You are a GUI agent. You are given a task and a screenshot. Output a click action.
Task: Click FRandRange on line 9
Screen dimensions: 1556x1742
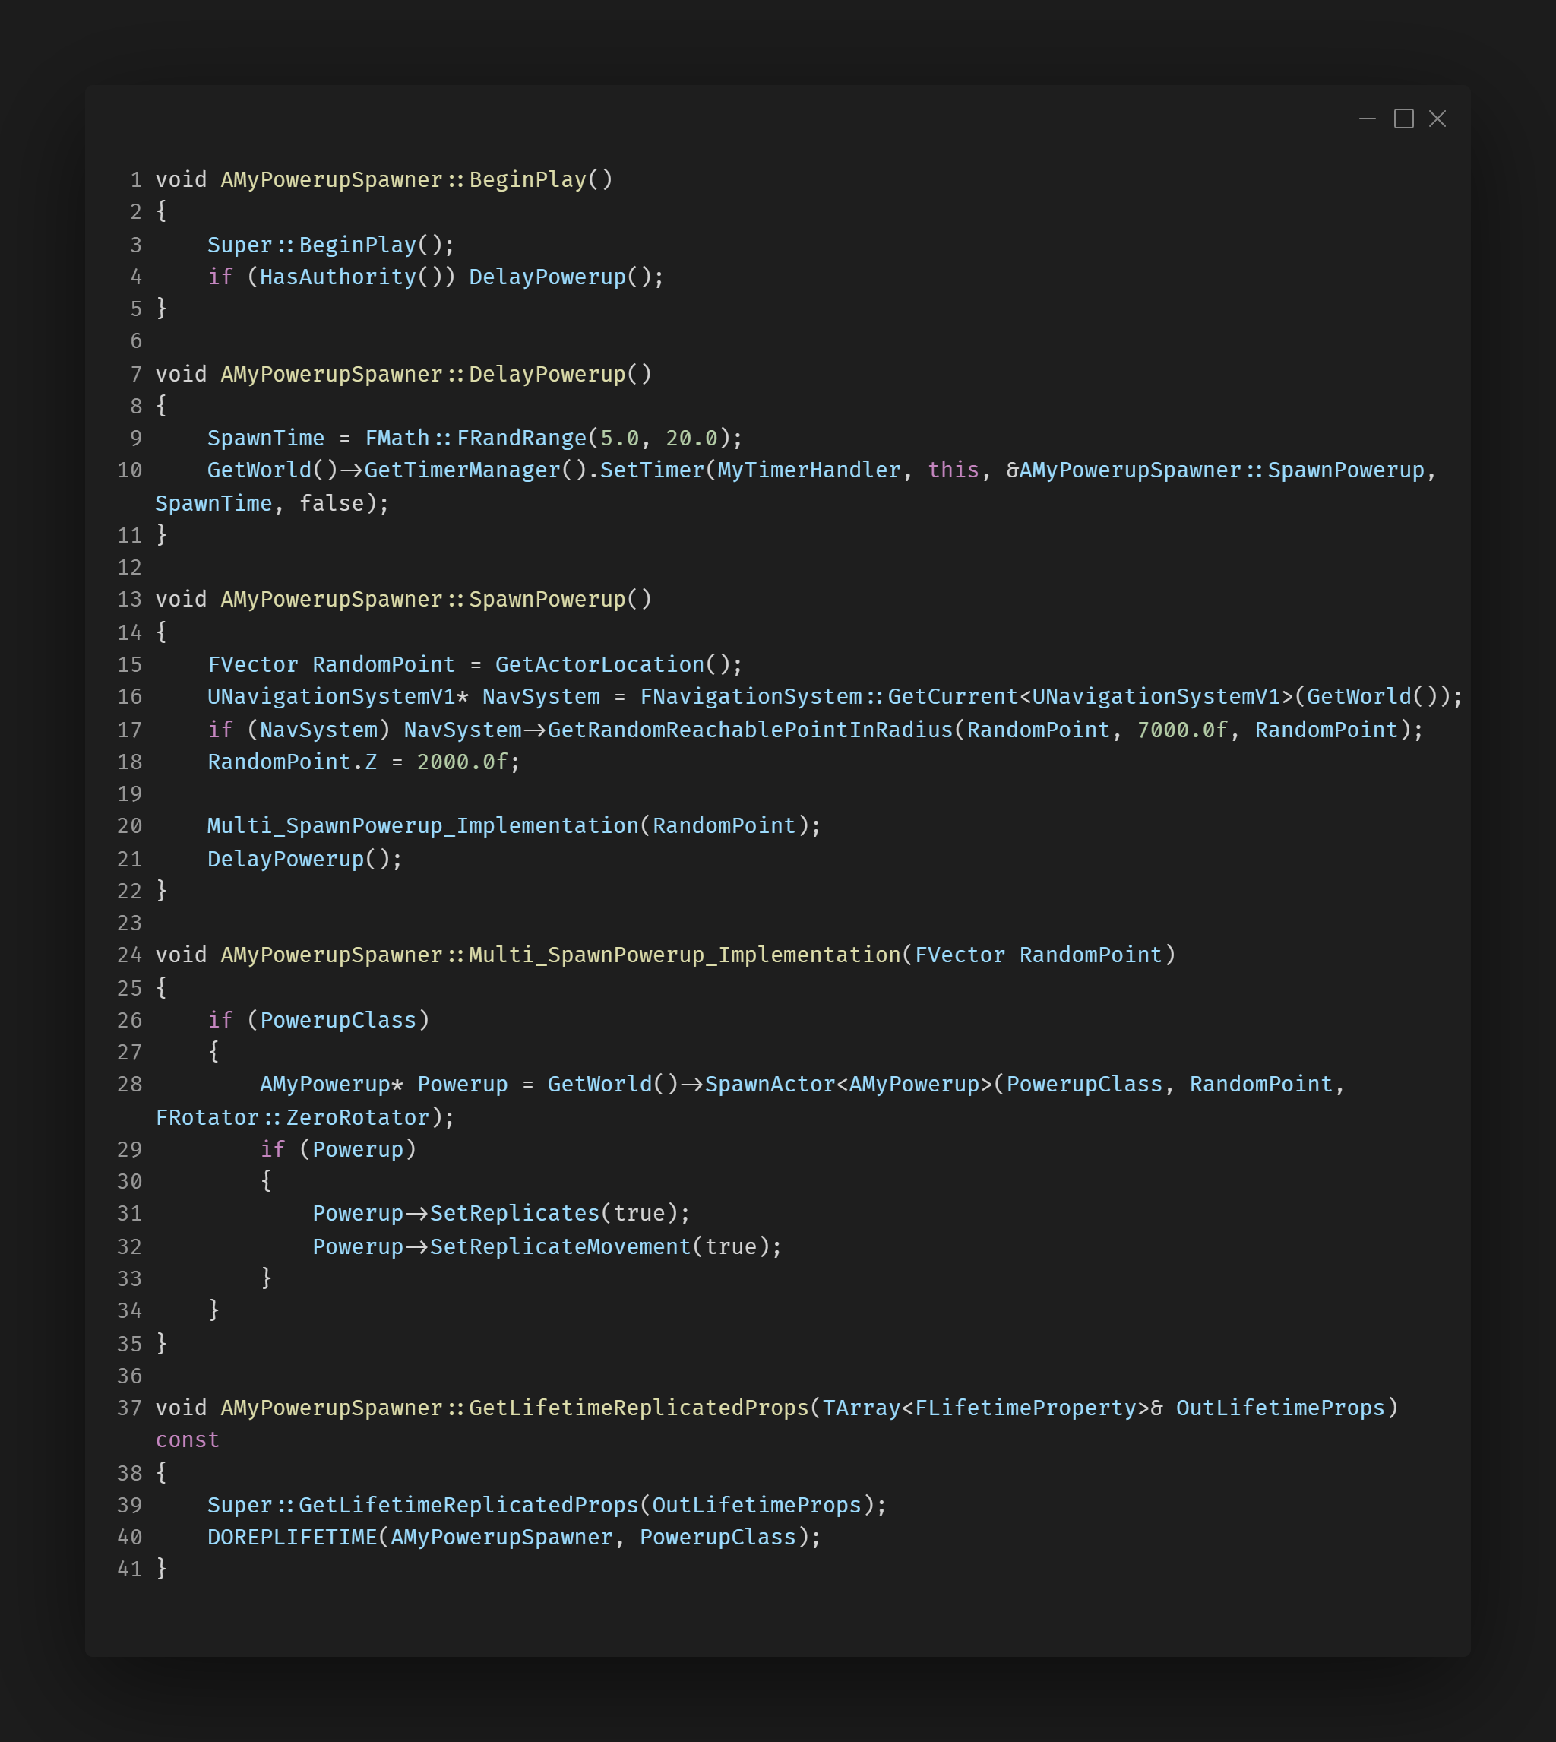pos(521,439)
